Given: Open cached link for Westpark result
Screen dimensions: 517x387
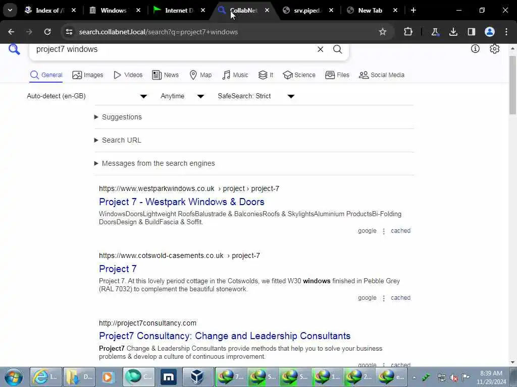Looking at the screenshot, I should [x=400, y=231].
